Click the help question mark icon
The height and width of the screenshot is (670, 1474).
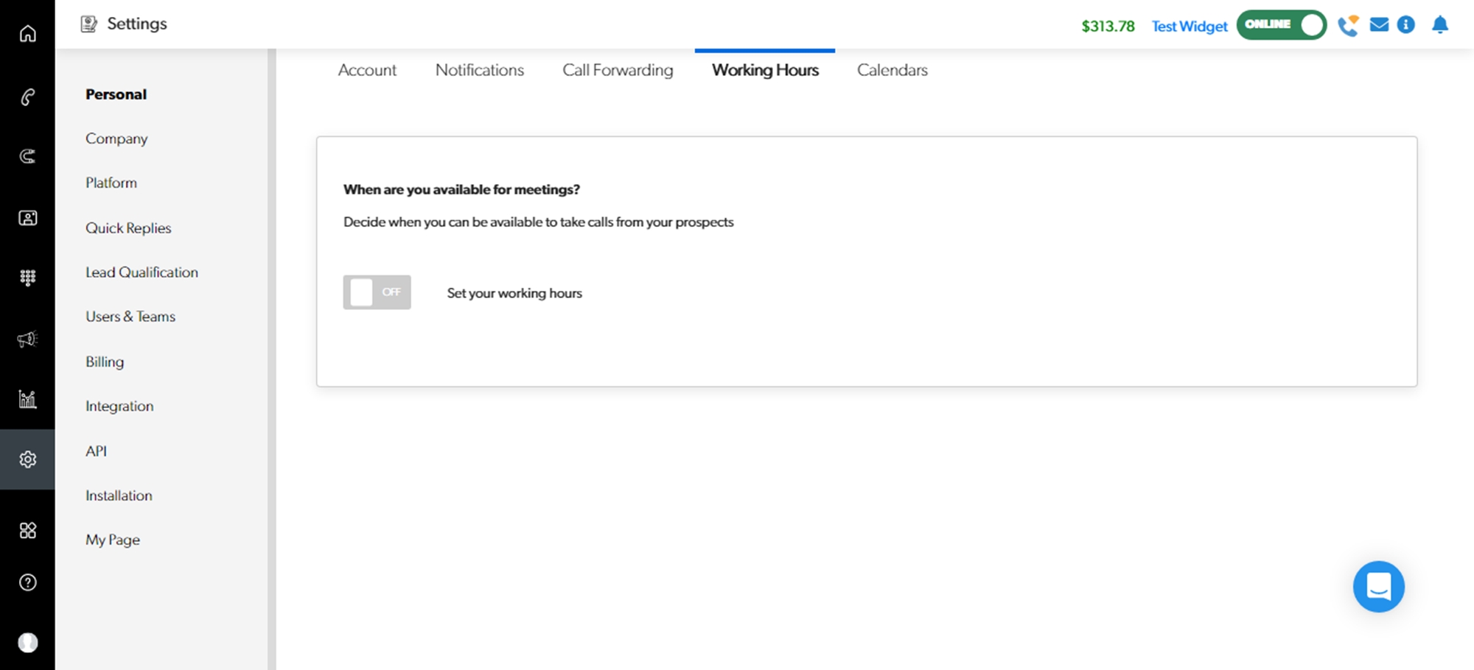[x=27, y=582]
